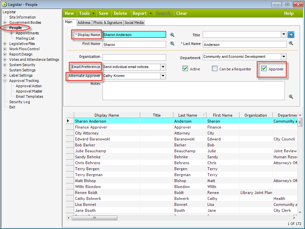Open magnifier icon next to Notes box
This screenshot has height=229, width=305.
[x=291, y=96]
